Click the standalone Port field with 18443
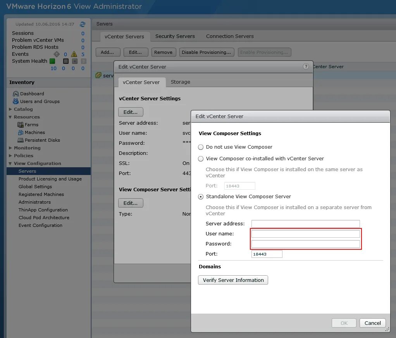 pyautogui.click(x=267, y=254)
